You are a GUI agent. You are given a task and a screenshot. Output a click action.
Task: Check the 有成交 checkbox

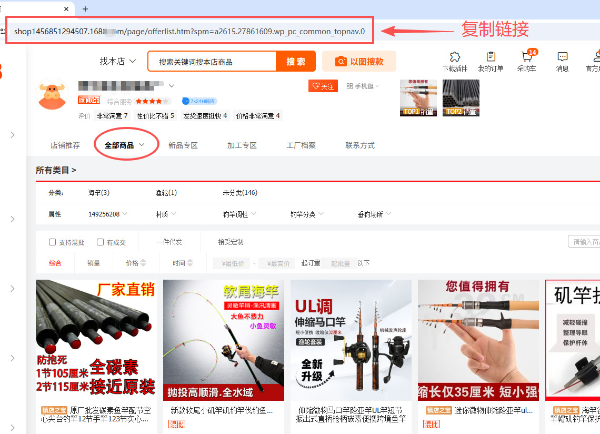click(x=100, y=242)
